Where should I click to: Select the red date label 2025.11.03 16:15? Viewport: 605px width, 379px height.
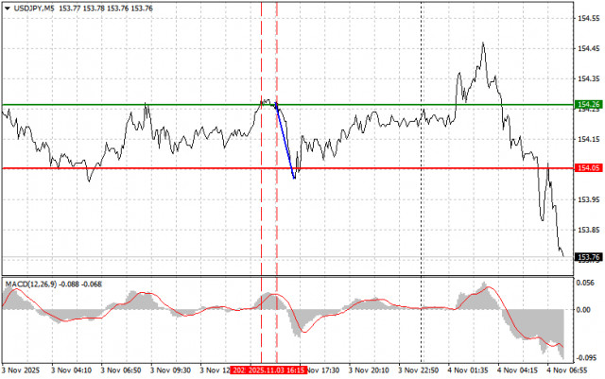(x=277, y=370)
